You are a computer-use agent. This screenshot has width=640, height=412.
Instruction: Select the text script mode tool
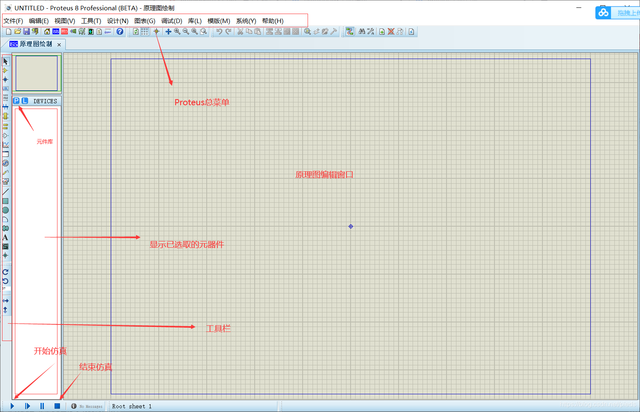coord(5,98)
